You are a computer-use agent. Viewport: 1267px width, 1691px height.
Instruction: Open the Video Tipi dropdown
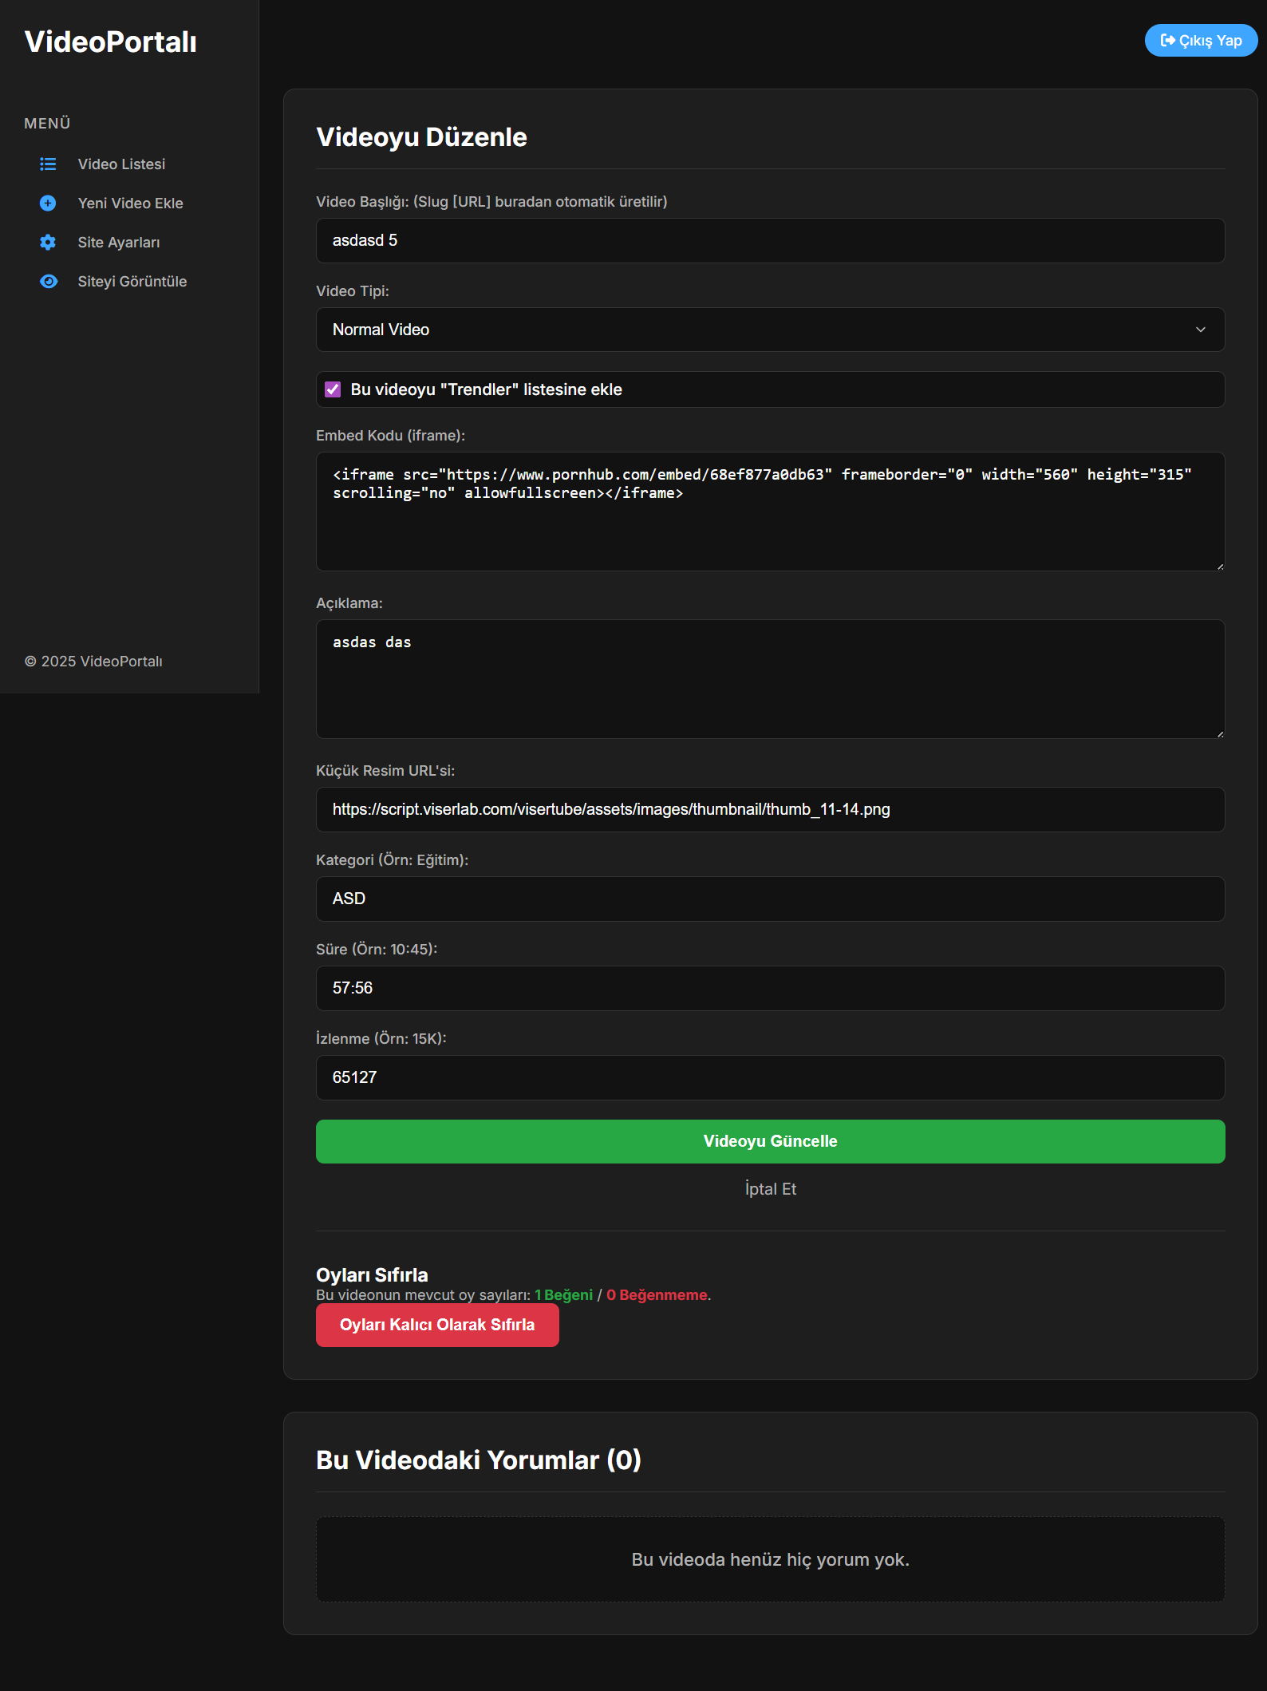coord(770,330)
